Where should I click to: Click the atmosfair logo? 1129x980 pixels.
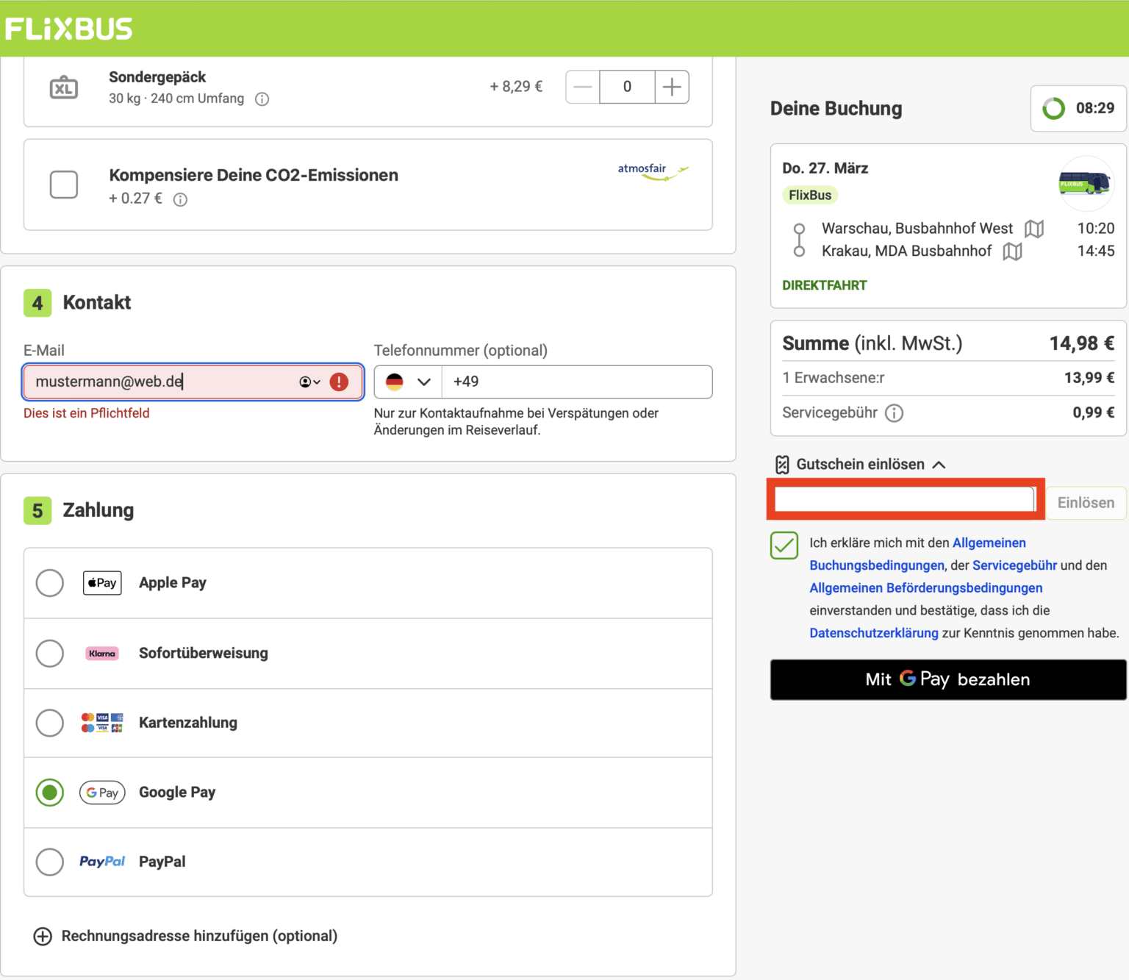(653, 171)
